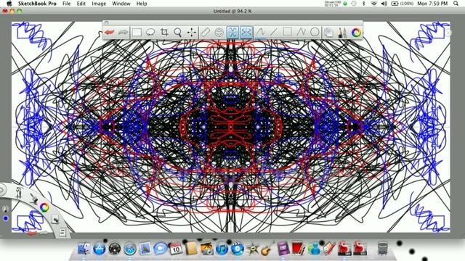Click the volume icon in the menu bar
Viewport: 465px width, 261px height.
point(384,4)
